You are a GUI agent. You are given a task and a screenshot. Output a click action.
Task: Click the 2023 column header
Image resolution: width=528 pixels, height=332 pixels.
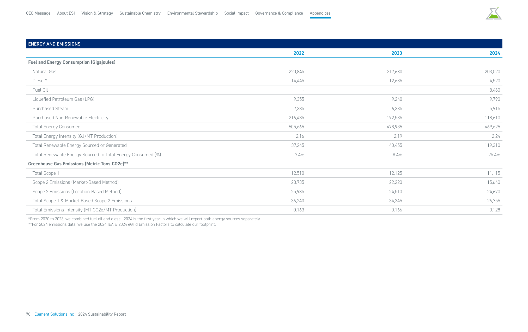397,53
